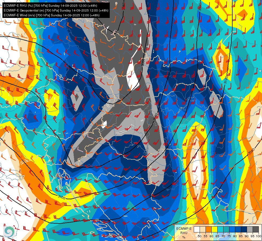Click the "%" unit label in the legend
This screenshot has width=262, height=241.
(x=184, y=237)
